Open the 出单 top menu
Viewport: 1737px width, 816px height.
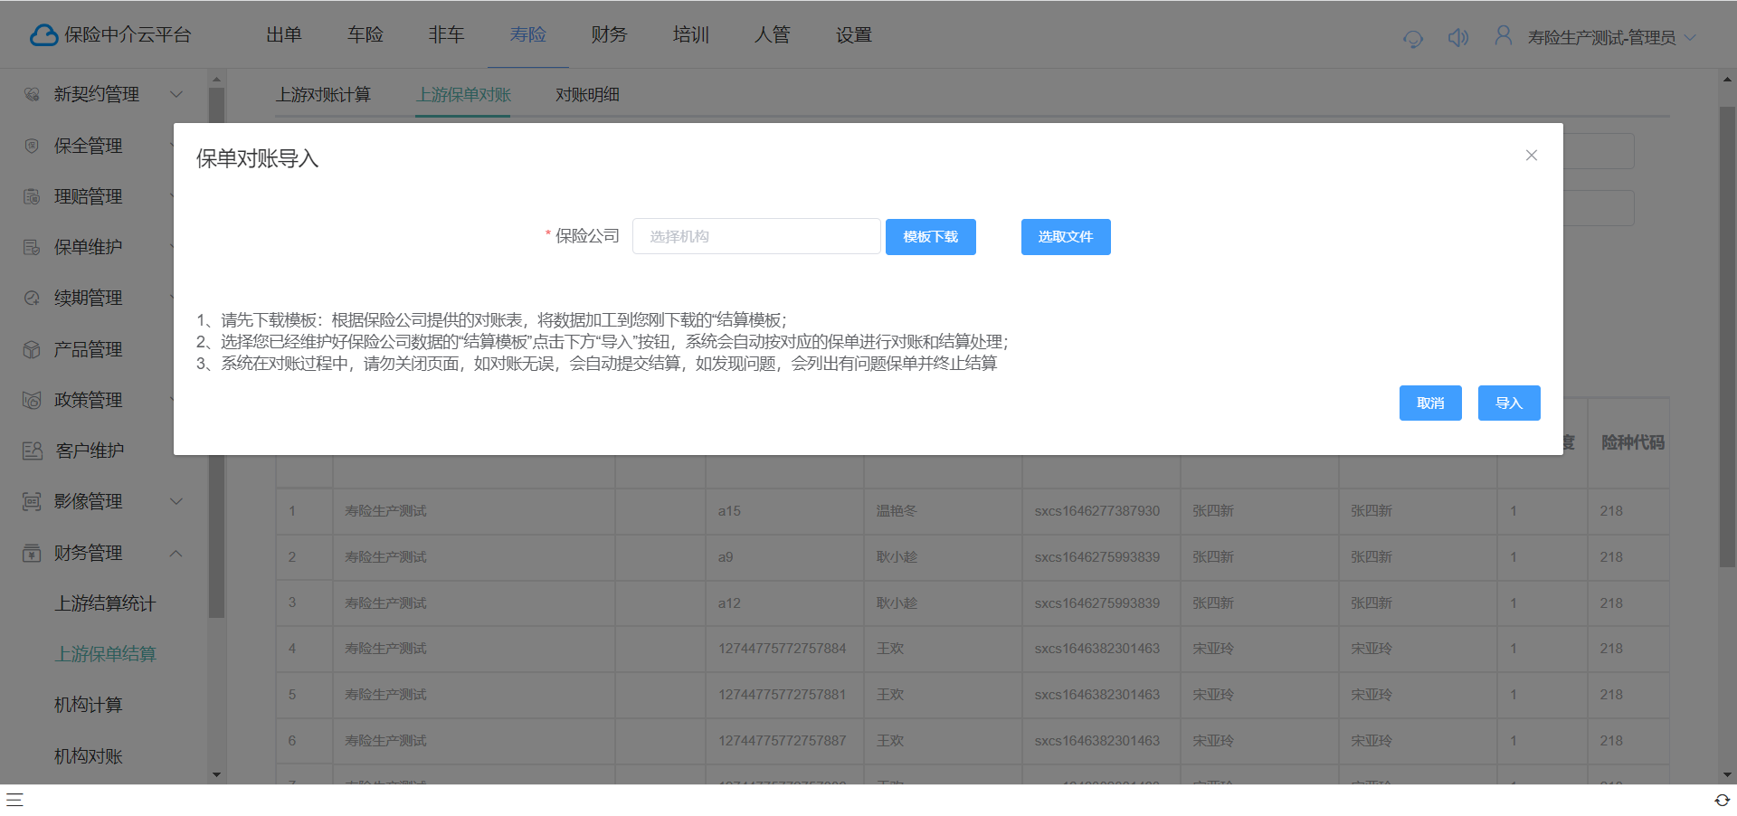pyautogui.click(x=284, y=34)
